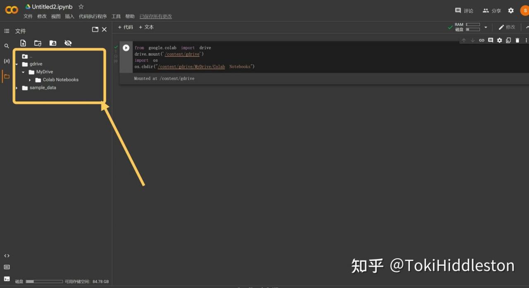Delete the cell with trash icon

tap(517, 40)
